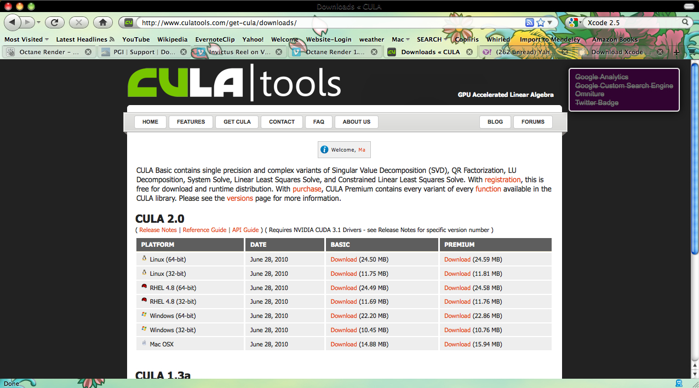This screenshot has width=699, height=388.
Task: Go back with the browser back arrow
Action: click(x=12, y=22)
